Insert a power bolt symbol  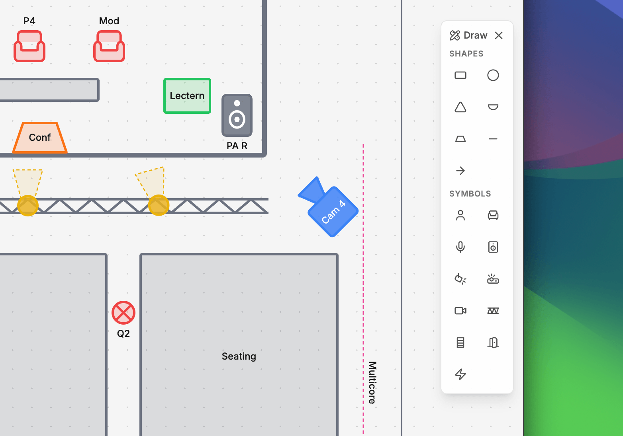coord(460,374)
